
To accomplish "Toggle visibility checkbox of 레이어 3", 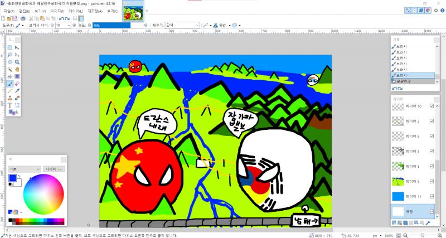I will pyautogui.click(x=432, y=121).
